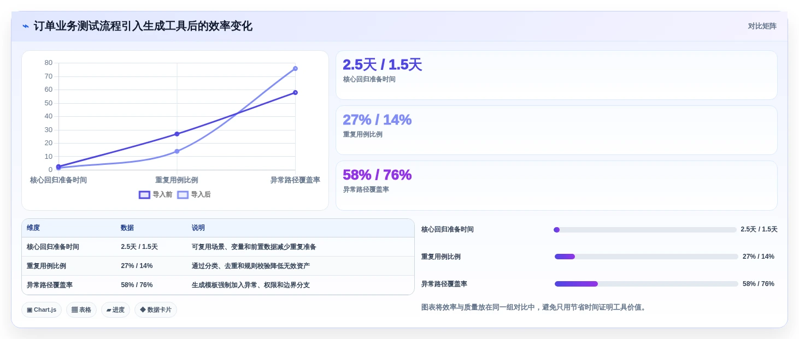Click the 2.5天 / 1.5天 data card
Screen dimensions: 799x339
click(556, 75)
